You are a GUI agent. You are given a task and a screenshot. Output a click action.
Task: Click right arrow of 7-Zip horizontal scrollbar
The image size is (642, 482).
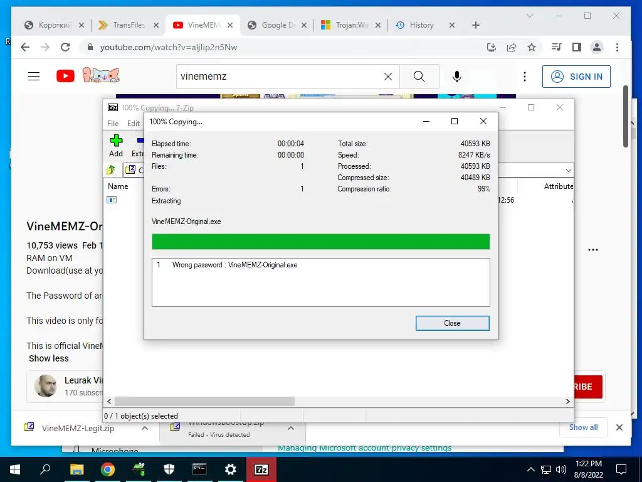coord(568,401)
